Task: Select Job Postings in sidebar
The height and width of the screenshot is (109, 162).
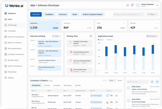Action: pyautogui.click(x=14, y=25)
